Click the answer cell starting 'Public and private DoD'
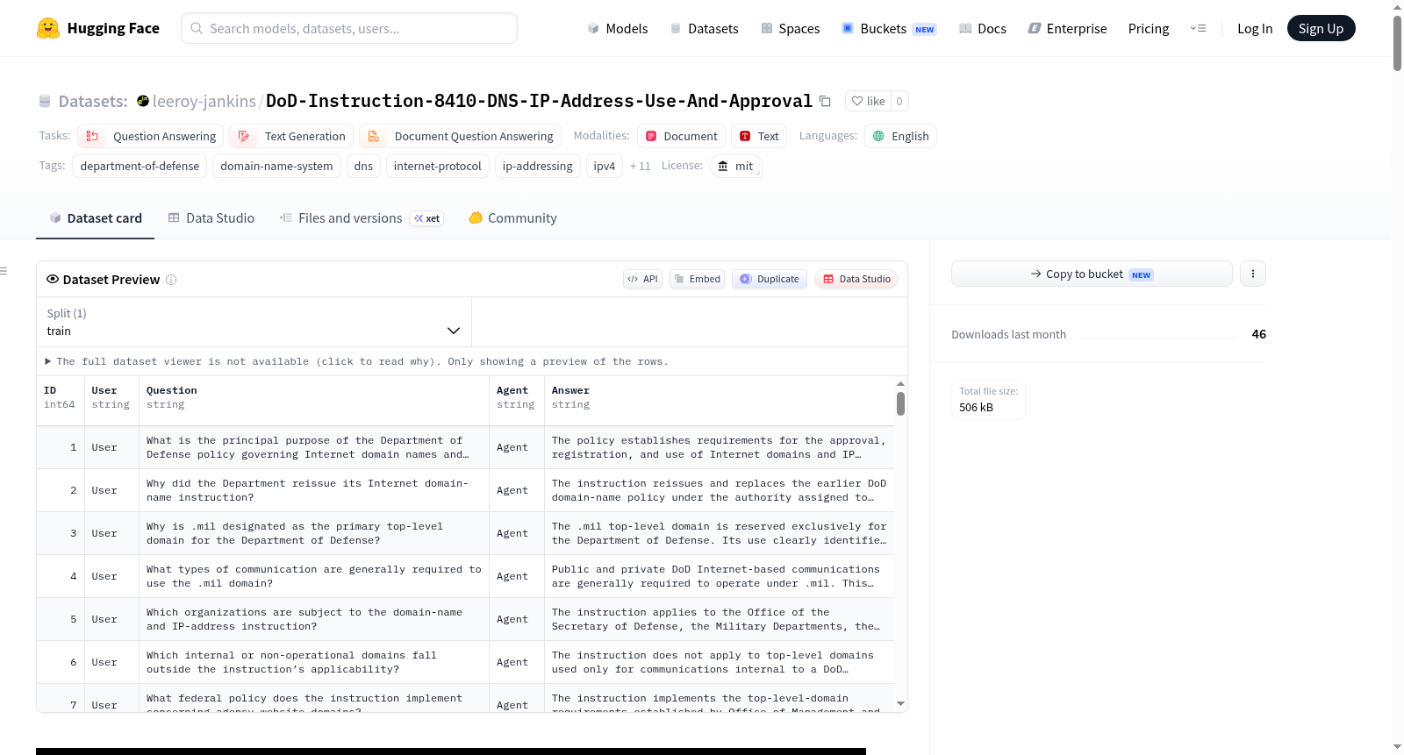The height and width of the screenshot is (755, 1404). click(x=719, y=576)
